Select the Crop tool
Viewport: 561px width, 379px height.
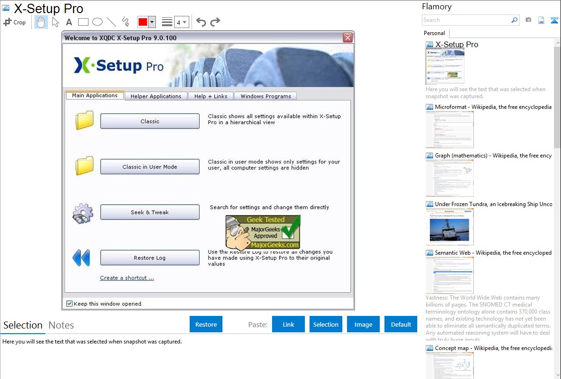point(15,22)
